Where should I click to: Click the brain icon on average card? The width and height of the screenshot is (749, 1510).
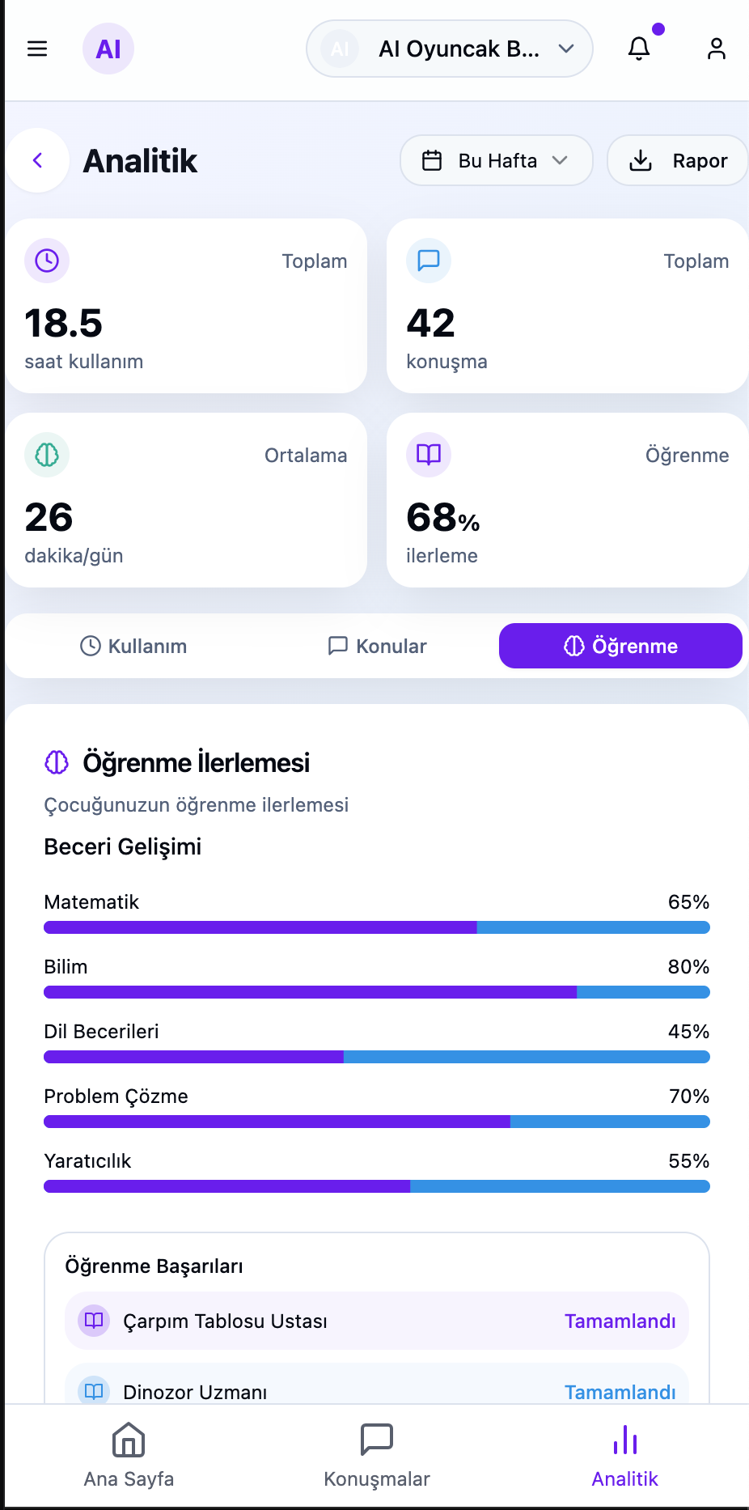pos(46,455)
